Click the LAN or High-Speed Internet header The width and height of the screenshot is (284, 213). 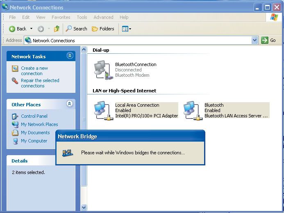[x=124, y=91]
